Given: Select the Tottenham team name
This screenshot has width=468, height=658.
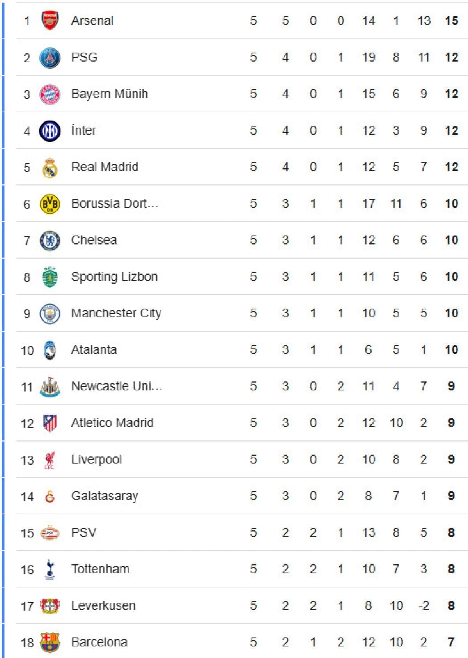Looking at the screenshot, I should (x=100, y=569).
